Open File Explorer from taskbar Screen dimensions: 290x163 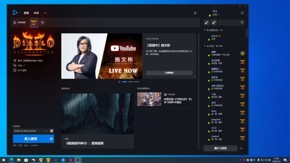19,160
